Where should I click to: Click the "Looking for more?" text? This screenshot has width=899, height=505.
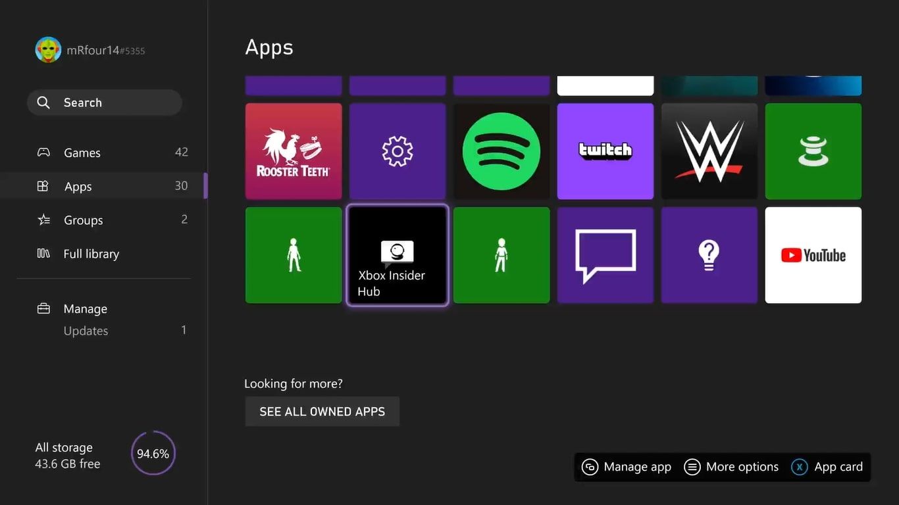[x=294, y=383]
